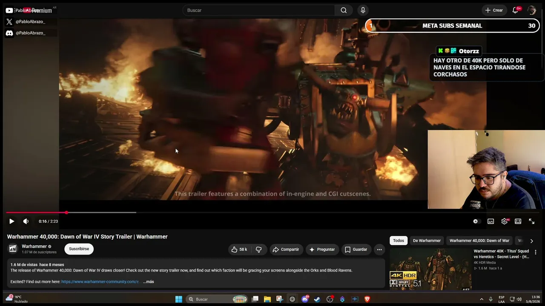Focus the Buscar search box on YouTube
Image resolution: width=545 pixels, height=306 pixels.
click(x=258, y=10)
